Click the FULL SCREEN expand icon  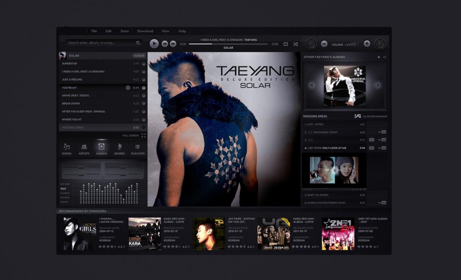(144, 136)
